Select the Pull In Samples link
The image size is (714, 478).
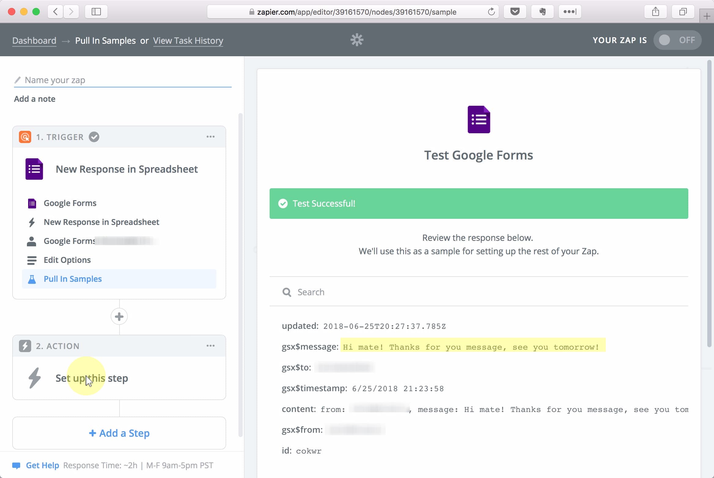coord(72,278)
